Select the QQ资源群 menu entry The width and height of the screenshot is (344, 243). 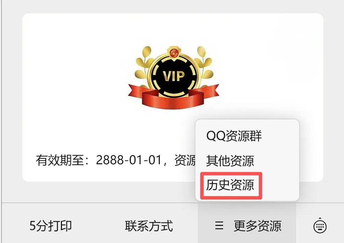[234, 136]
